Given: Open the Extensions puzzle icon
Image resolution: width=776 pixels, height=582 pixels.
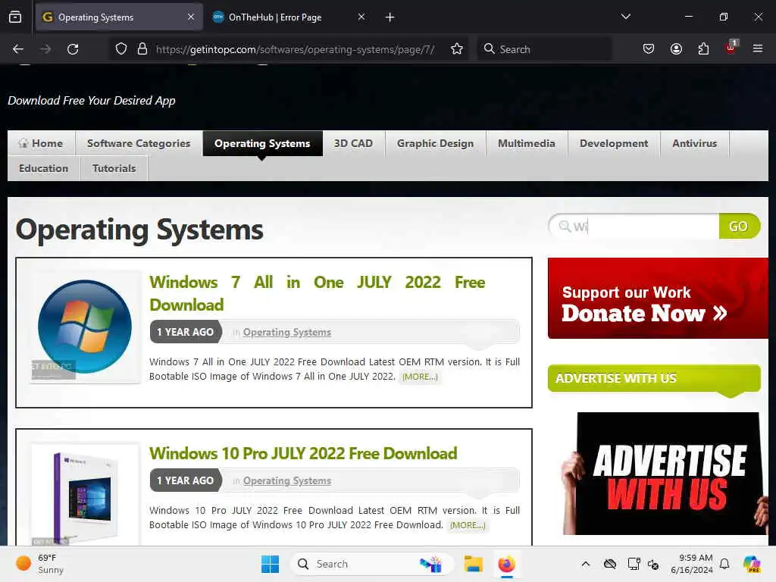Looking at the screenshot, I should tap(703, 49).
